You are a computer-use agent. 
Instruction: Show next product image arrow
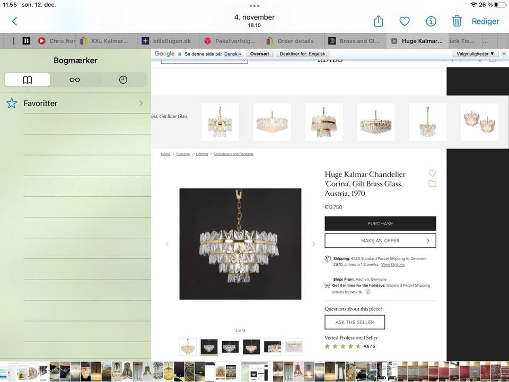(x=313, y=244)
